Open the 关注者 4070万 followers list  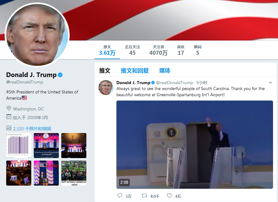pyautogui.click(x=158, y=50)
